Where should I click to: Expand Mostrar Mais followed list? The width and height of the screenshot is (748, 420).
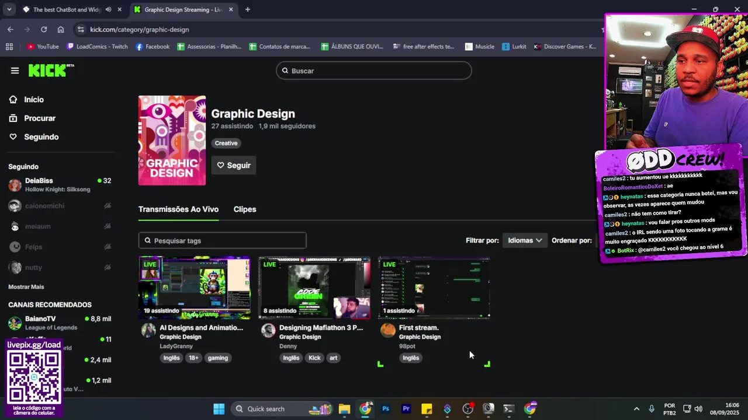click(26, 287)
